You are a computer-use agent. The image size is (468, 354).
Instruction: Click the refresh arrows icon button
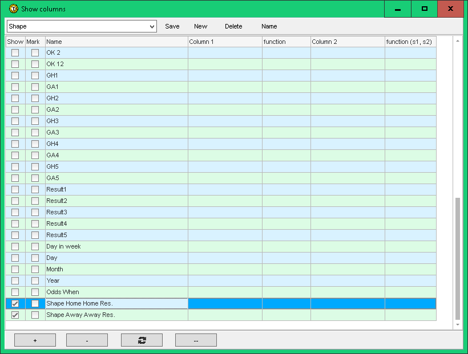coord(142,340)
